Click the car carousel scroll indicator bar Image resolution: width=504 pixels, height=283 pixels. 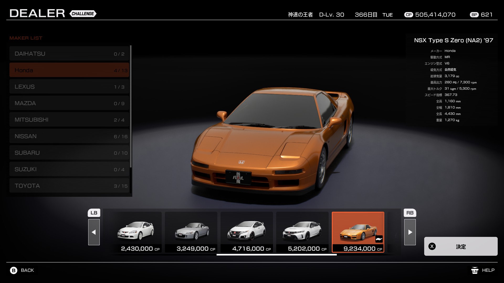276,254
